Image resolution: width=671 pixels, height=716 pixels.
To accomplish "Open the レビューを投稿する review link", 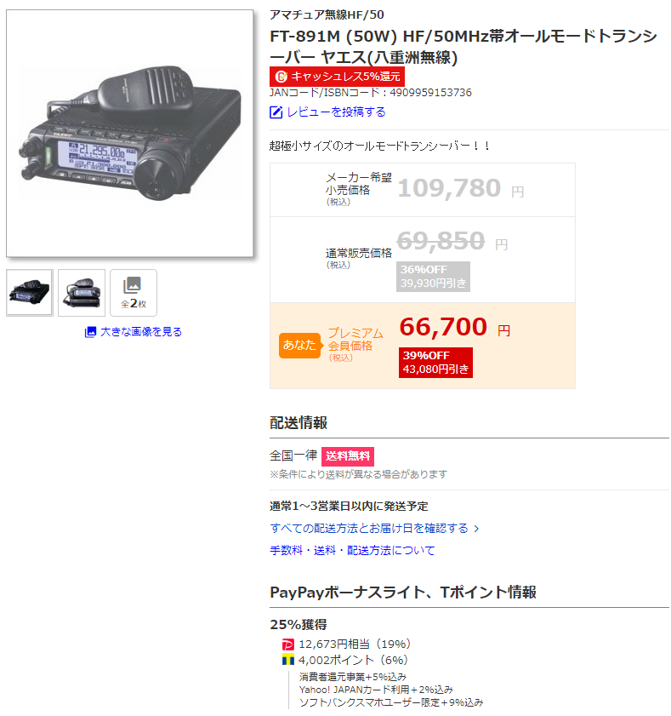I will tap(336, 112).
